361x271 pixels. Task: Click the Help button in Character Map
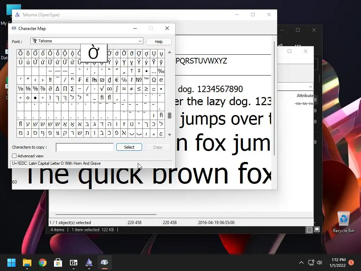[x=159, y=42]
